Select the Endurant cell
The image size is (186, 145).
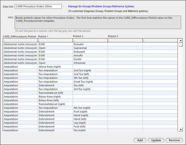90,52
